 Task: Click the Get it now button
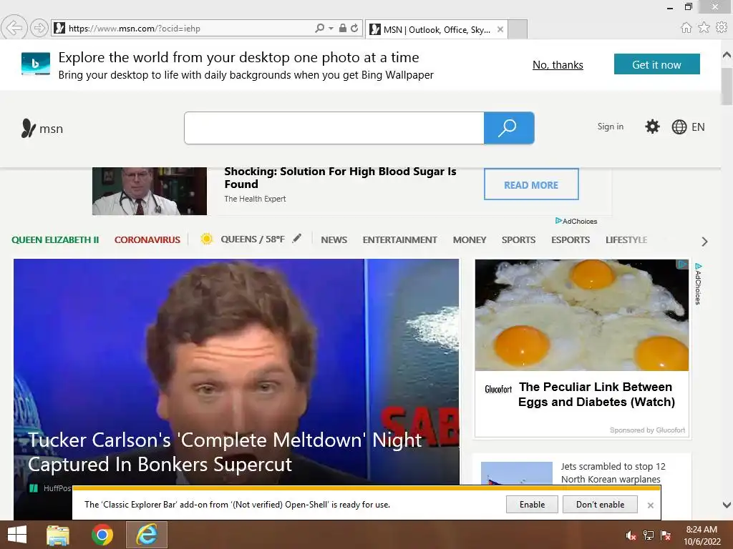[x=657, y=64]
